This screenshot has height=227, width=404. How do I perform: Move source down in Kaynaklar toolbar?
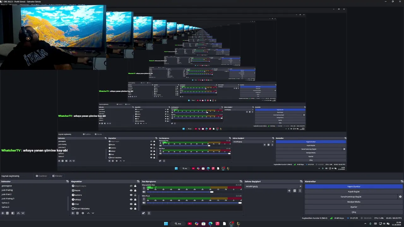click(93, 213)
